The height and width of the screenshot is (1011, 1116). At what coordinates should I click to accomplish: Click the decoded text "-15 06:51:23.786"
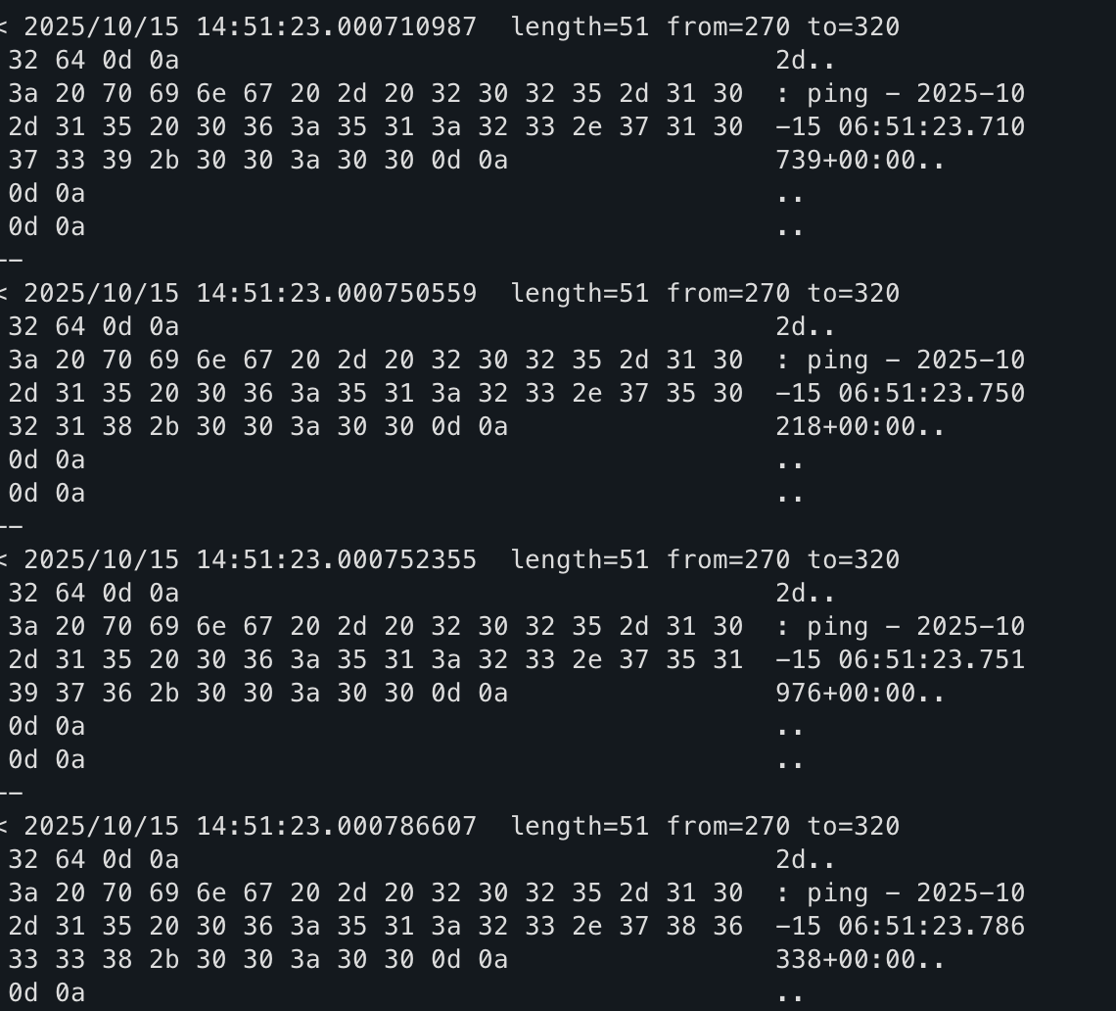point(900,926)
